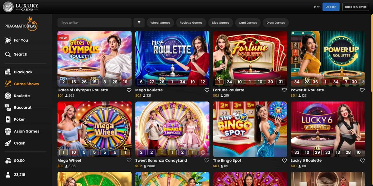Click the $0.2 bet under Sweet Bonanza CandyLand

[138, 166]
